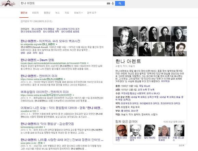Open related search 한나 아렌트 자막
The image size is (198, 151).
[51, 32]
